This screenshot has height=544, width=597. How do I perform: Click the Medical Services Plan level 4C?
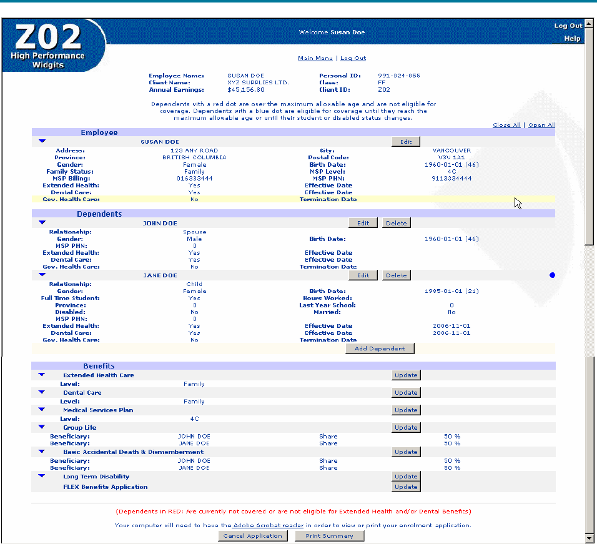[x=195, y=418]
